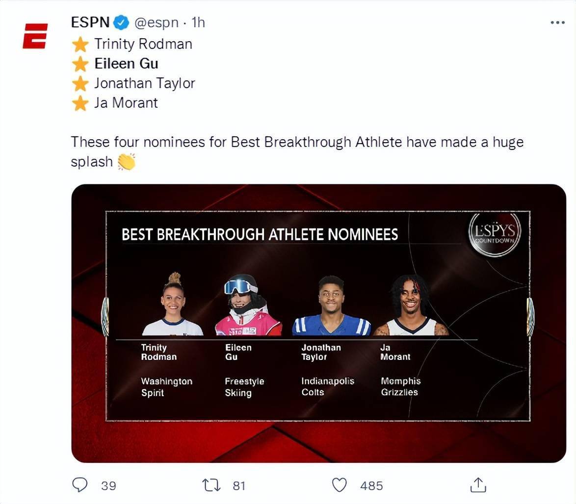Image resolution: width=576 pixels, height=504 pixels.
Task: Click Jonathan Taylor's photo in blue jersey
Action: click(x=331, y=306)
